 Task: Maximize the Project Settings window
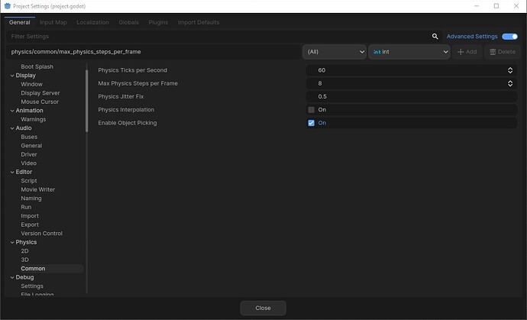coord(496,6)
